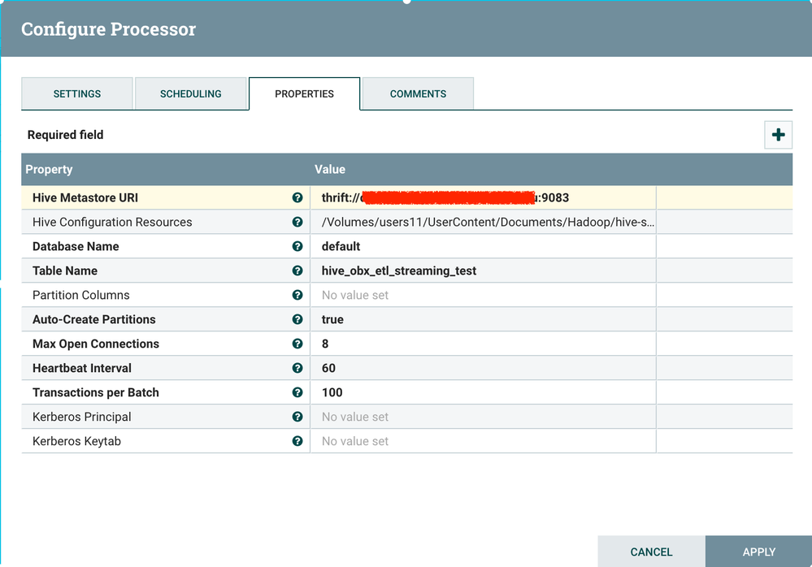Select the Partition Columns property label
The height and width of the screenshot is (567, 812).
[81, 295]
